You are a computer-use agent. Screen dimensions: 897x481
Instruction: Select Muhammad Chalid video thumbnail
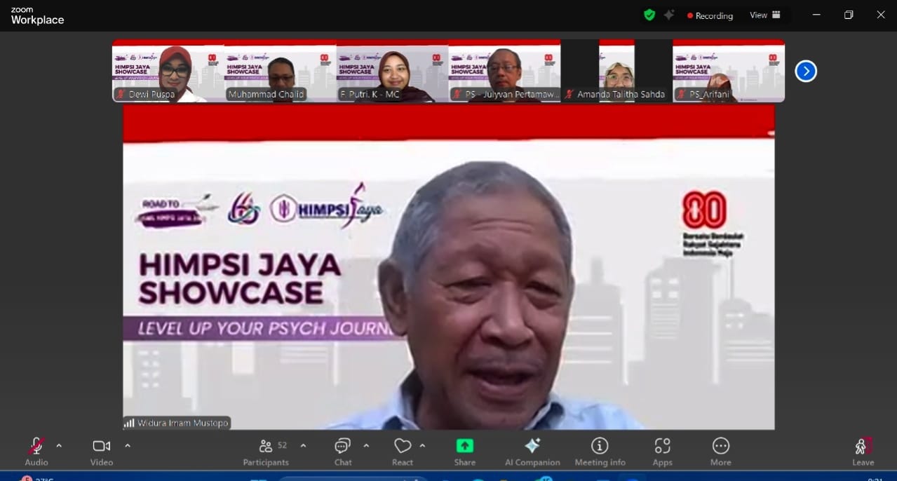pyautogui.click(x=281, y=71)
